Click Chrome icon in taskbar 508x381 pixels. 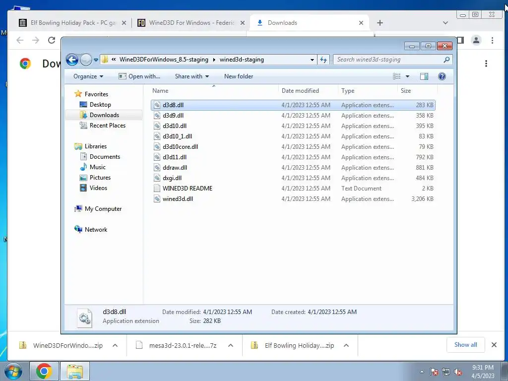coord(44,371)
